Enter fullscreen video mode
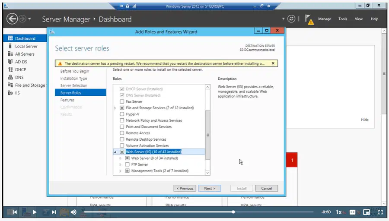Screen dimensions: 389x221 pyautogui.click(x=380, y=212)
